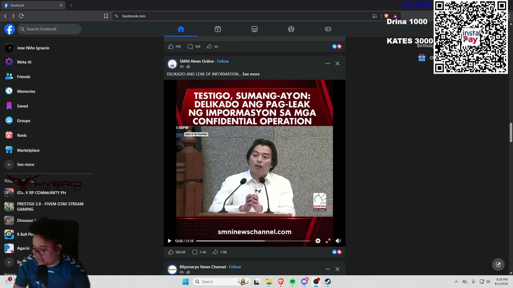Open Spotify from the taskbar
Viewport: 513px width, 288px height.
[293, 282]
